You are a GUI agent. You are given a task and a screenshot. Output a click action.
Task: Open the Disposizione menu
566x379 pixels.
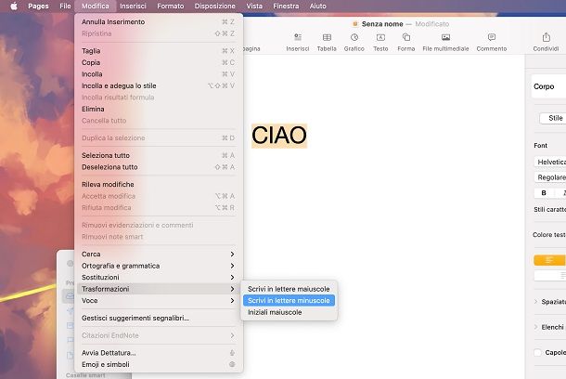[214, 7]
